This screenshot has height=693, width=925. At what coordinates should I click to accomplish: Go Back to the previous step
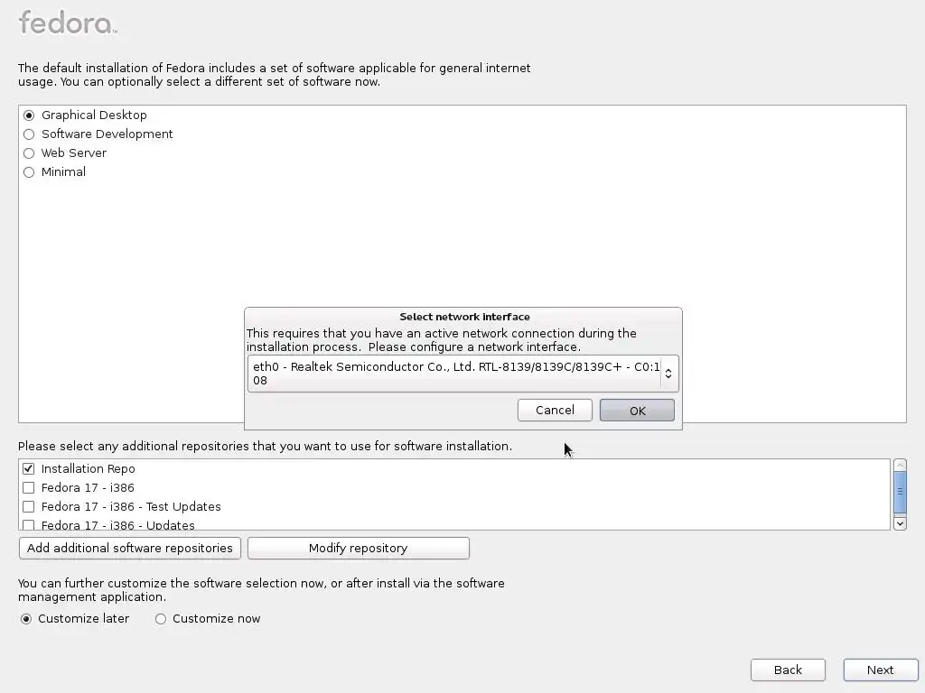[788, 670]
